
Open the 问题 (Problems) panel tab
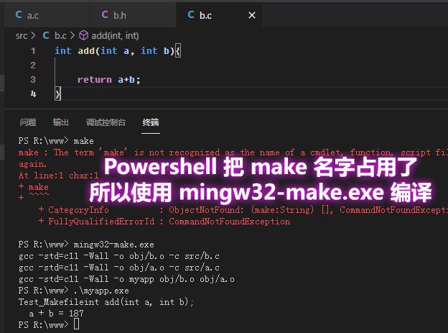(x=28, y=122)
